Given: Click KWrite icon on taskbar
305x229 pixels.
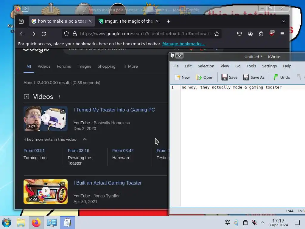Looking at the screenshot, I should [x=67, y=222].
